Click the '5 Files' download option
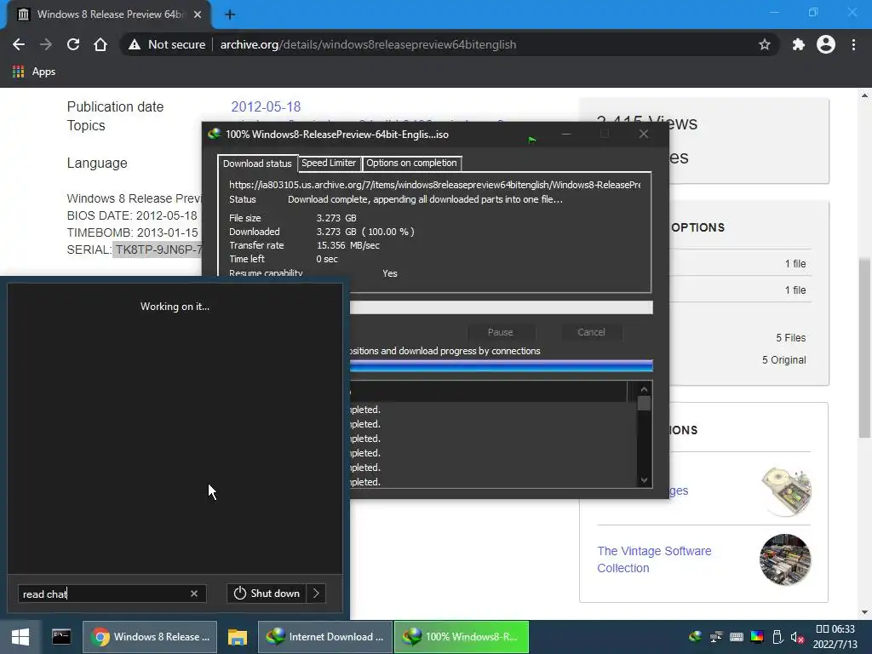The width and height of the screenshot is (872, 654). [x=790, y=337]
